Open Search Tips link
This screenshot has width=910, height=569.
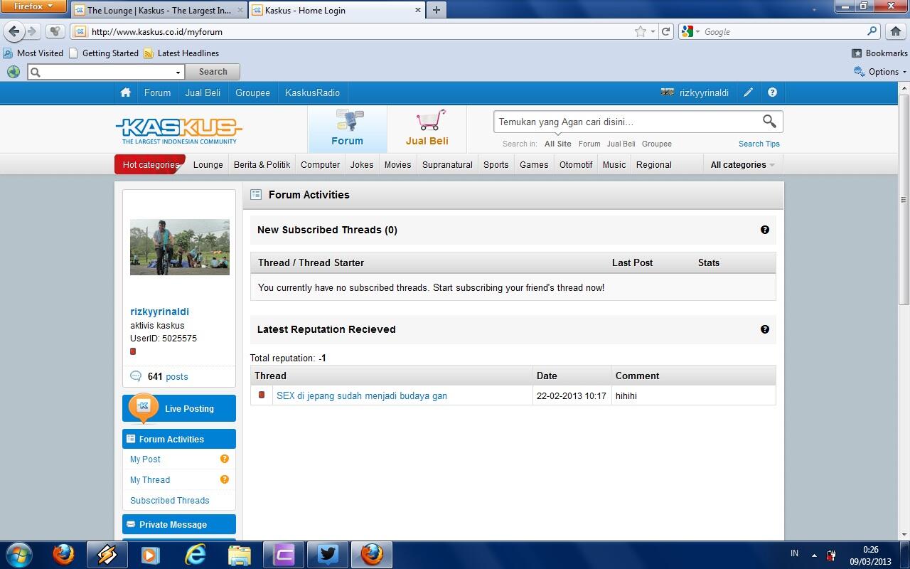point(759,144)
